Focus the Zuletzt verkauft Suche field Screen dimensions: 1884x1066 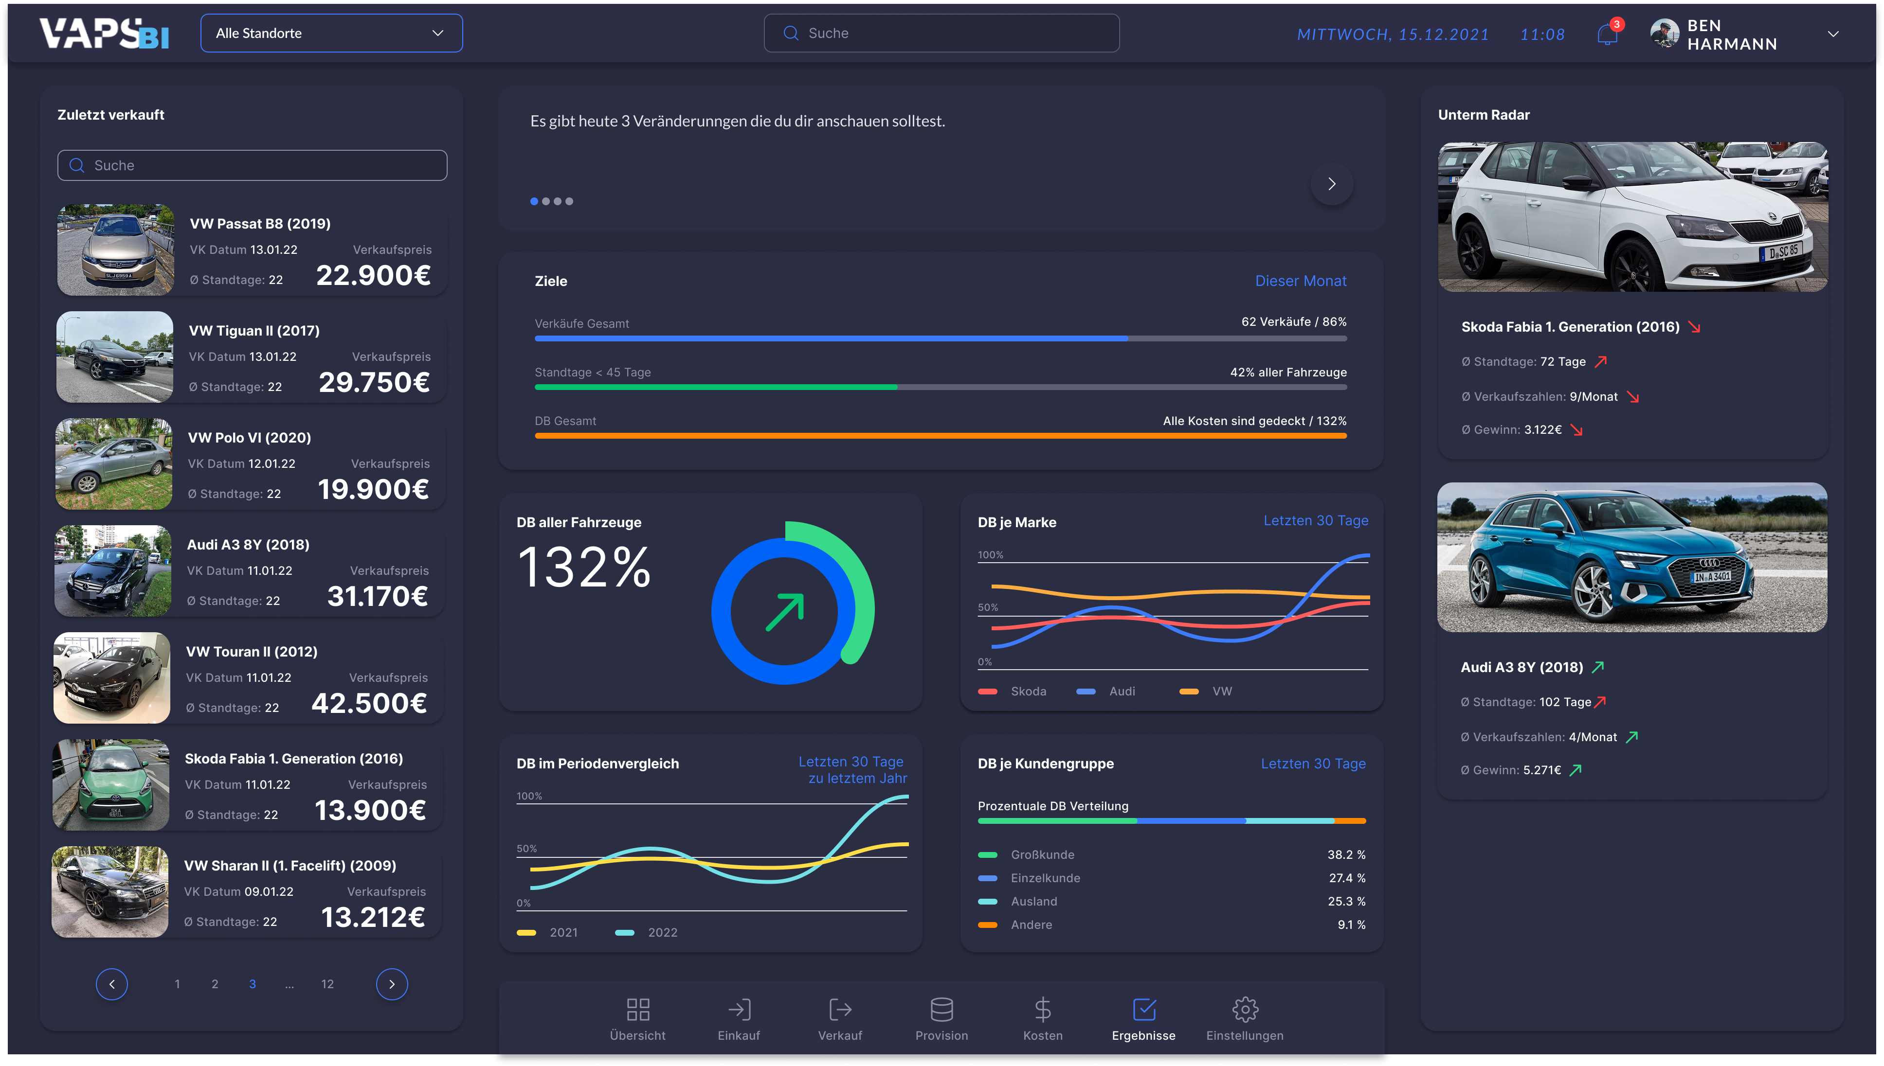pos(252,165)
